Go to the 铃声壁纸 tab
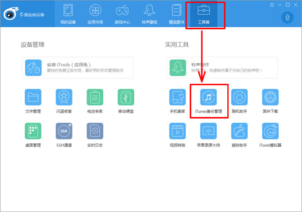The image size is (302, 212). pos(149,14)
